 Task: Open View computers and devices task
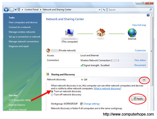[x=23, y=22]
